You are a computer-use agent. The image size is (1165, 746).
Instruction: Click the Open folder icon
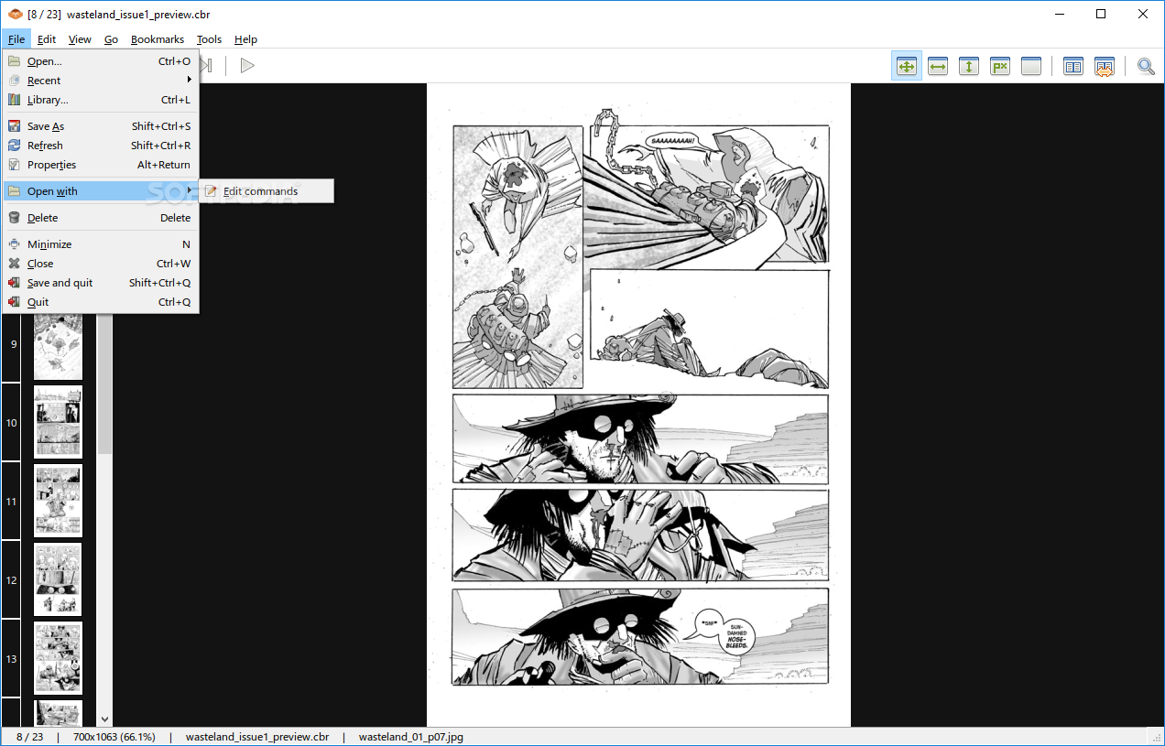tap(14, 61)
